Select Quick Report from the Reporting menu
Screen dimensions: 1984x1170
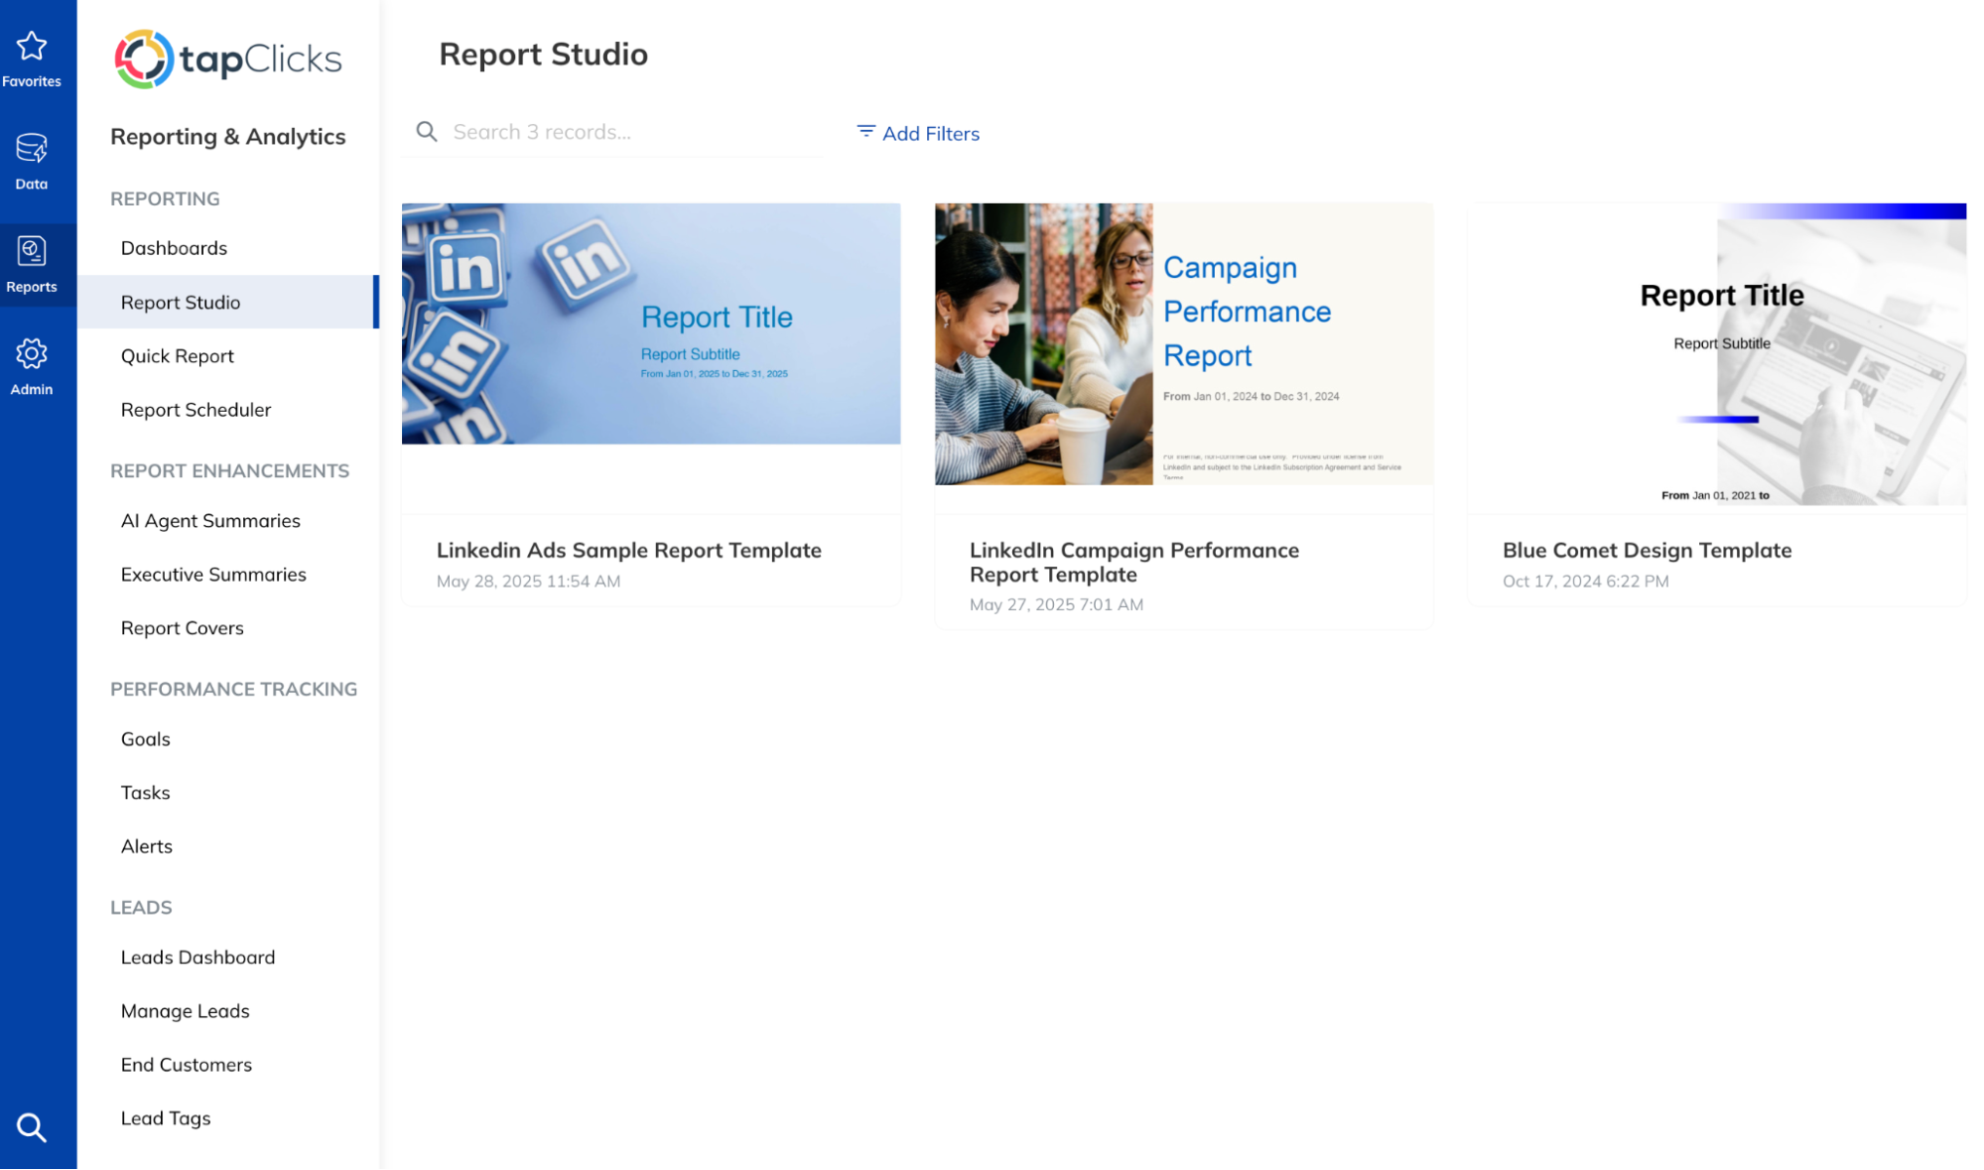point(177,355)
